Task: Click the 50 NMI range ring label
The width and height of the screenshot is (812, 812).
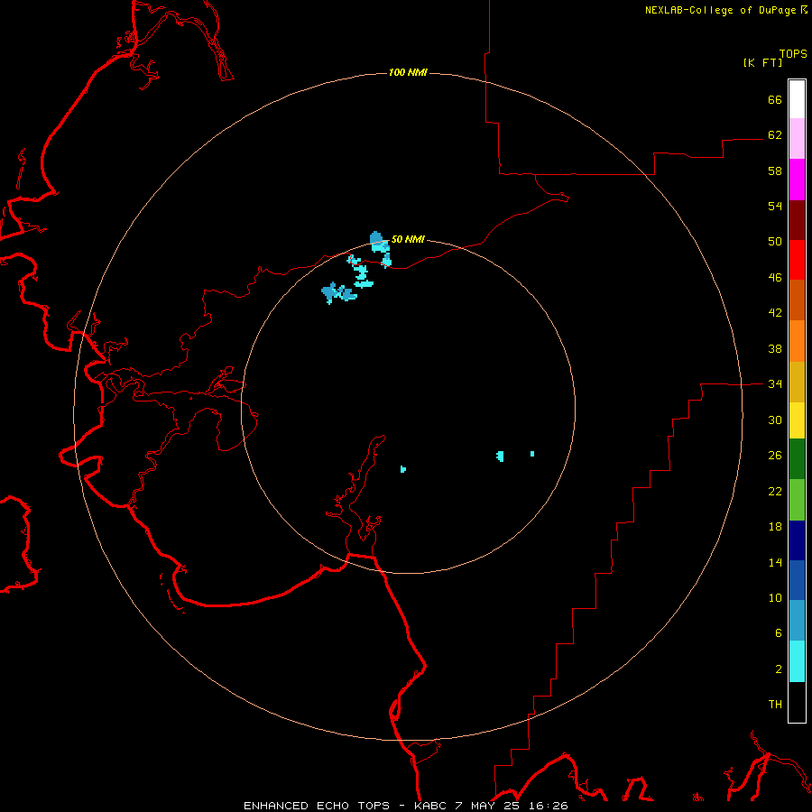Action: pyautogui.click(x=408, y=239)
